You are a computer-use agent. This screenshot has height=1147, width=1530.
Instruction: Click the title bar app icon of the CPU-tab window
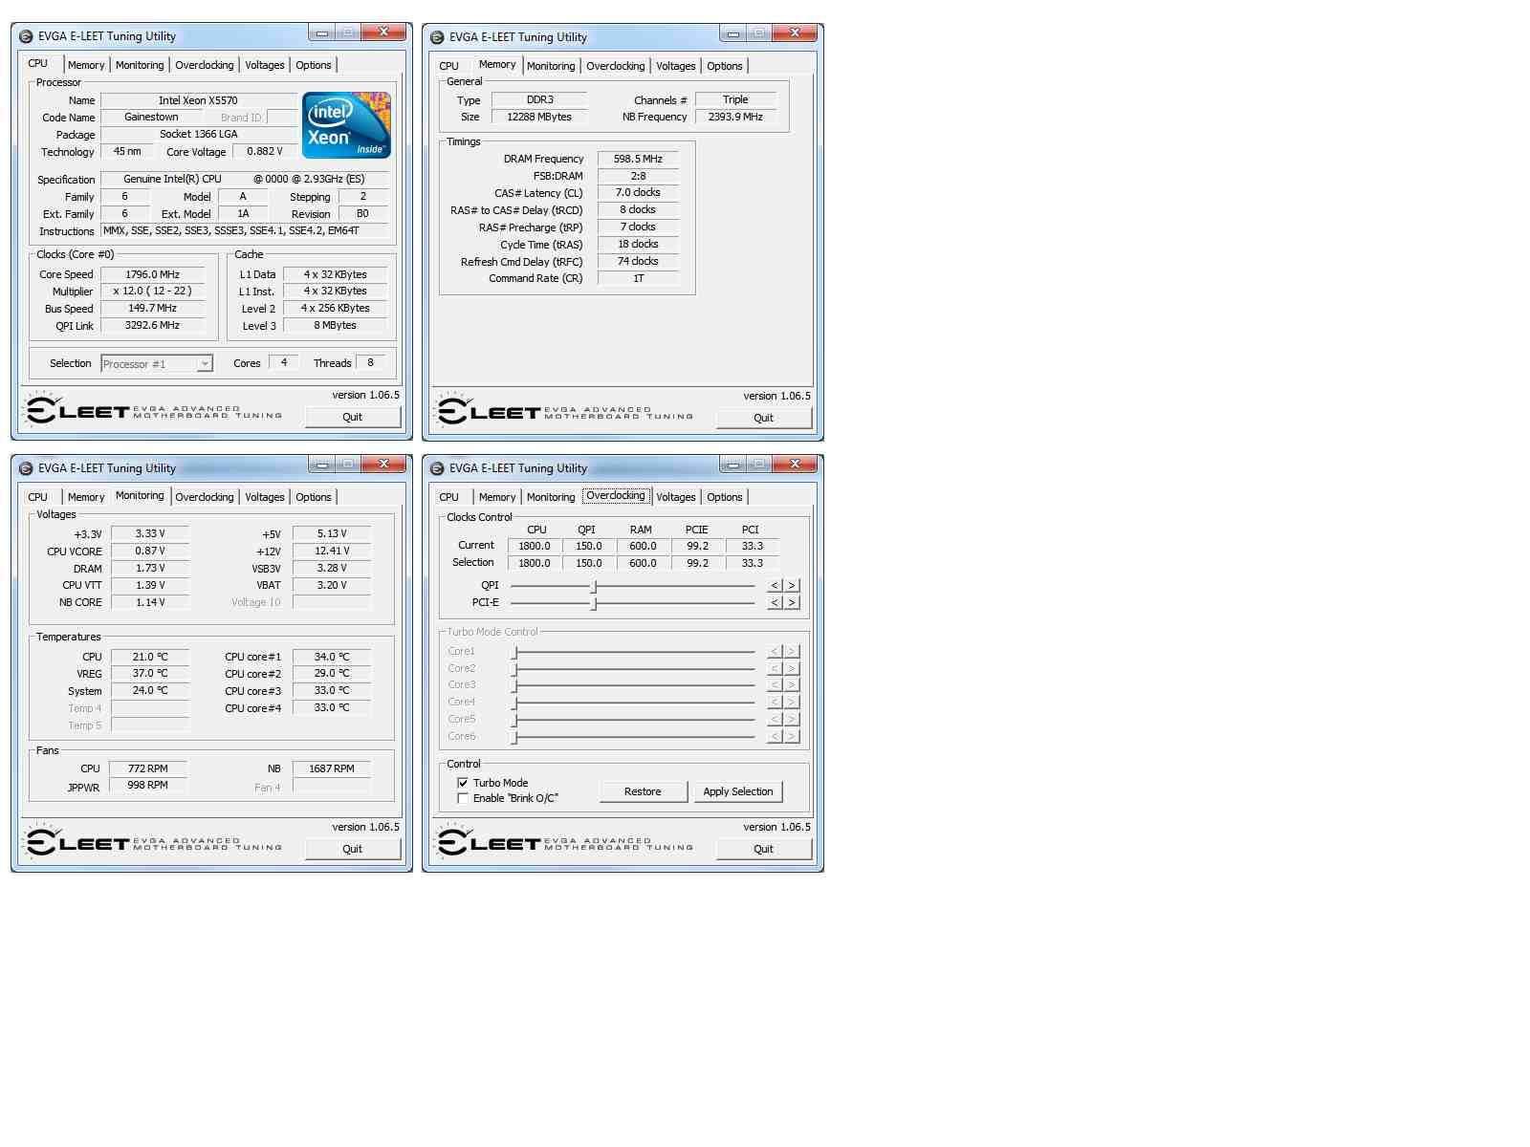click(26, 36)
